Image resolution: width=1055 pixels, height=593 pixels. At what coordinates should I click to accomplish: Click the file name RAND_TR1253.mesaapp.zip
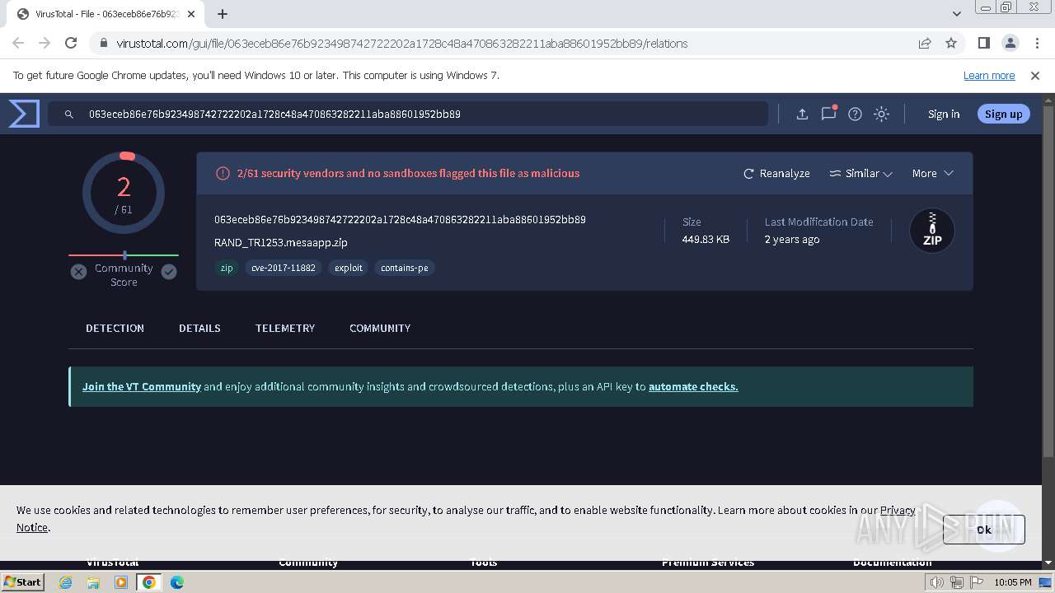click(281, 243)
